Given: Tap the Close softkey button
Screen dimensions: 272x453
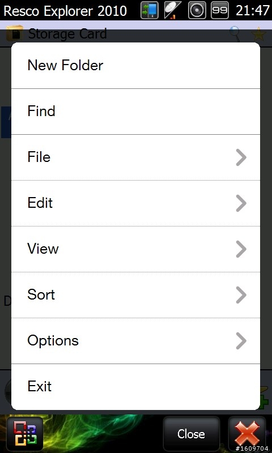Looking at the screenshot, I should point(192,434).
